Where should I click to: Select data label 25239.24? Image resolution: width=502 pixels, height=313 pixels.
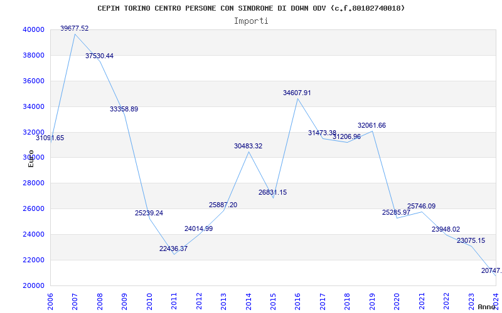[x=149, y=213]
